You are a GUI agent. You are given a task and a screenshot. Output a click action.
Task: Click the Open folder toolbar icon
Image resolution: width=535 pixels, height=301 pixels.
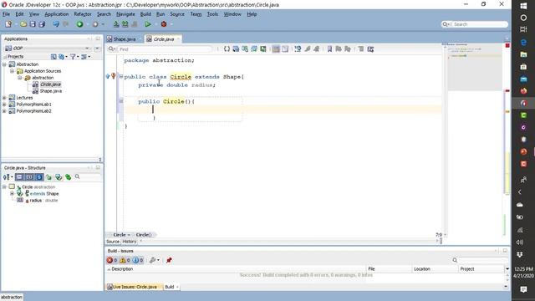23,24
